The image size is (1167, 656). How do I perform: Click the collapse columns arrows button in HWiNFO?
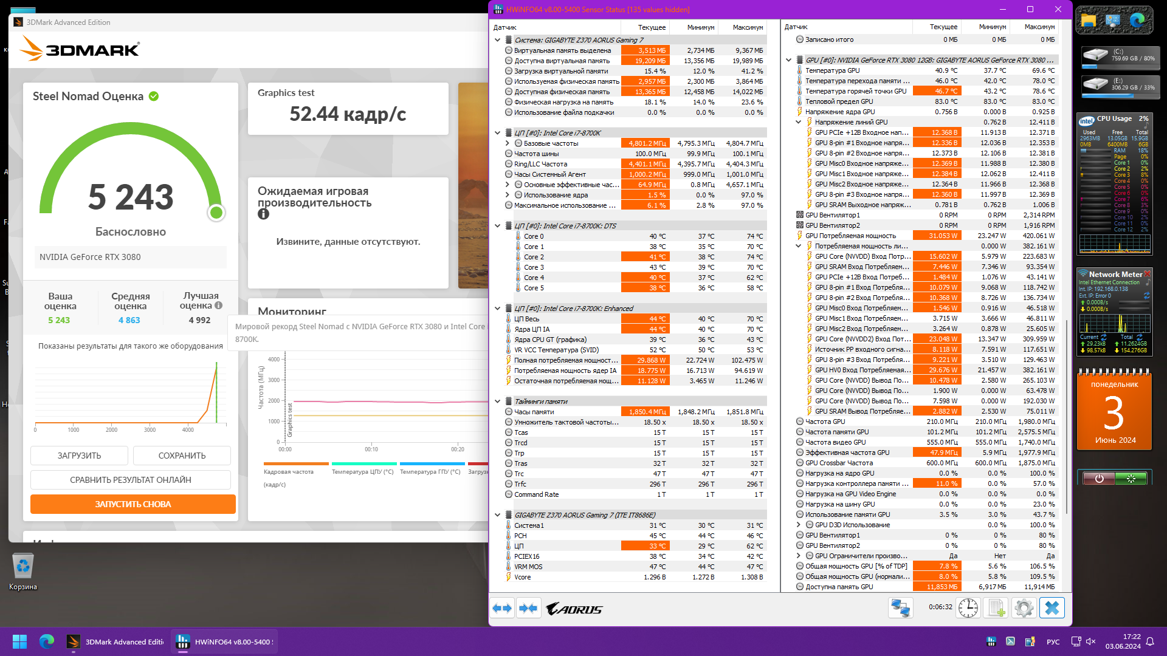point(528,608)
